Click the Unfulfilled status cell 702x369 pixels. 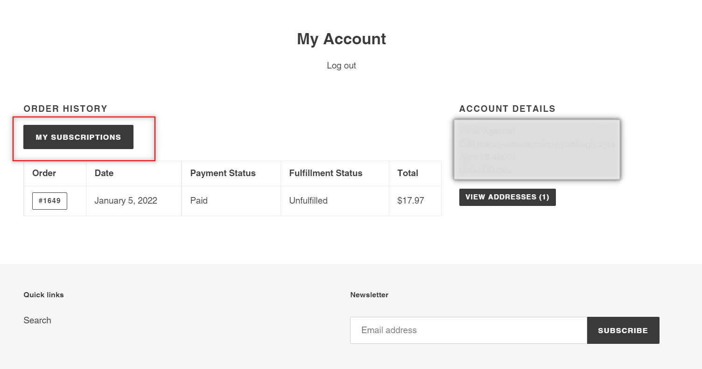(x=308, y=201)
